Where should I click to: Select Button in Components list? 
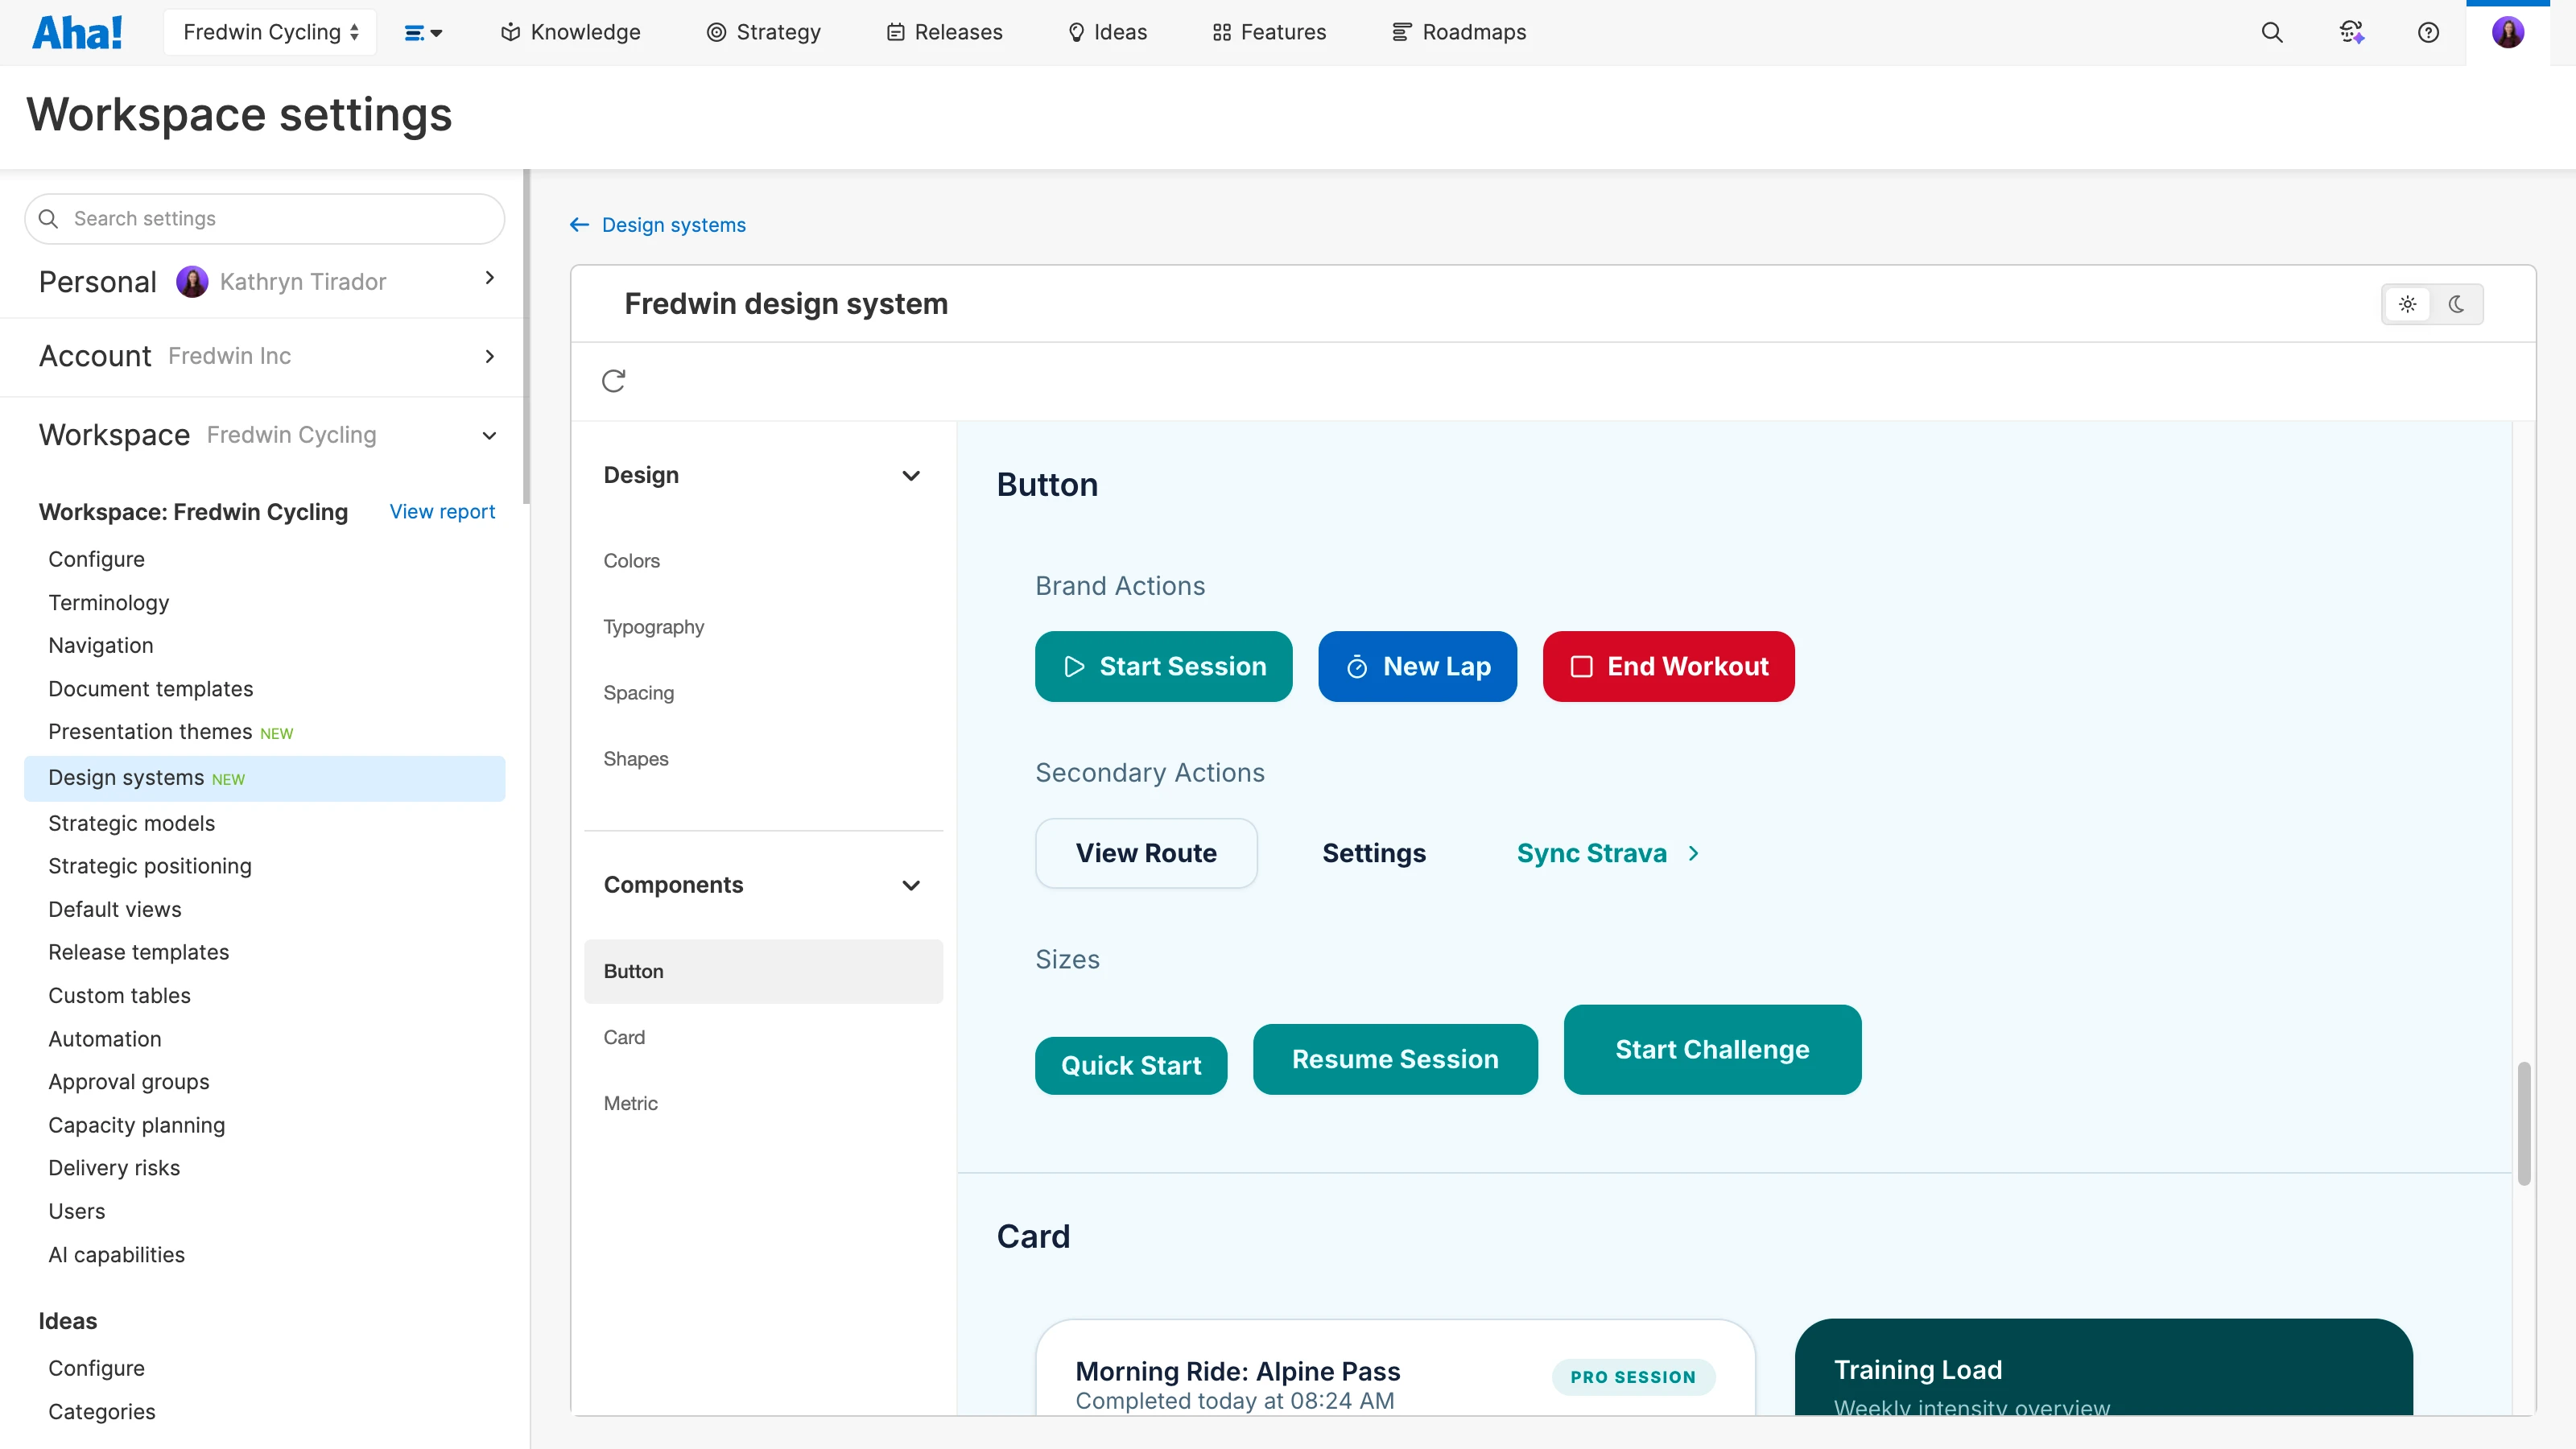click(x=763, y=971)
